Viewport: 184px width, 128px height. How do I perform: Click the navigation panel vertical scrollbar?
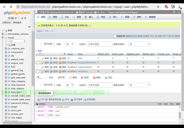(33, 59)
